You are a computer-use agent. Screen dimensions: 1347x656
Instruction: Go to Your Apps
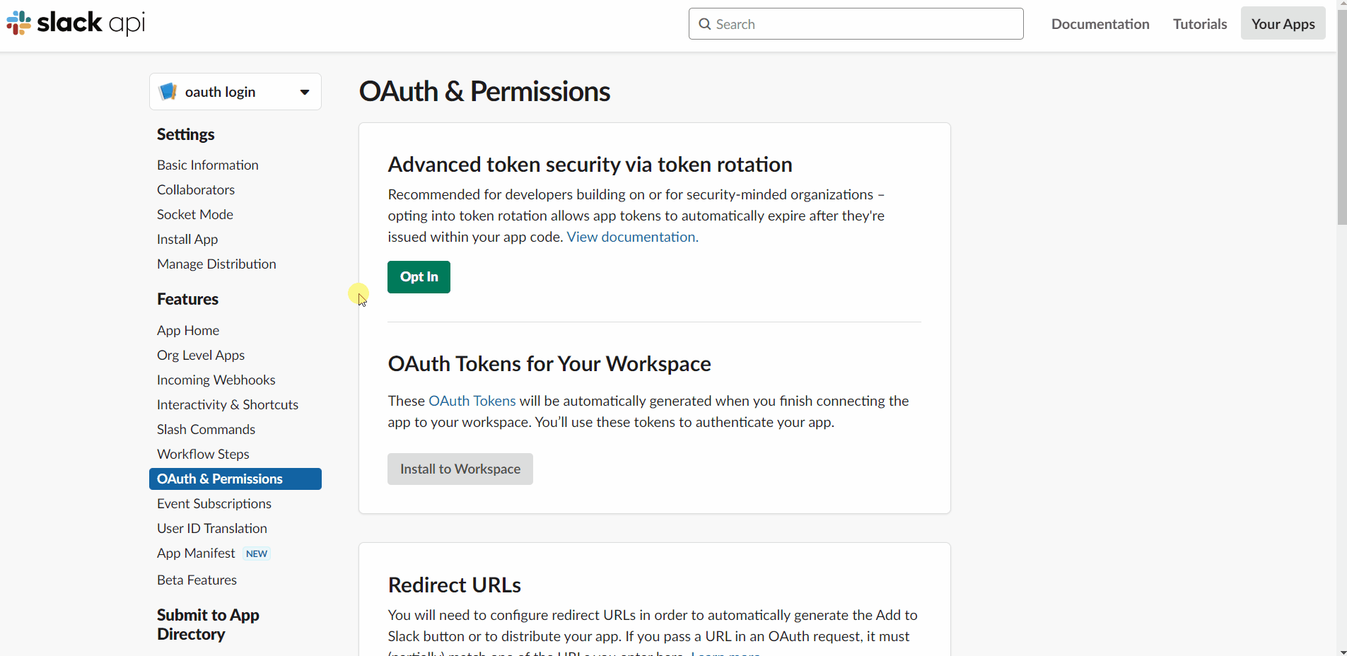point(1283,24)
